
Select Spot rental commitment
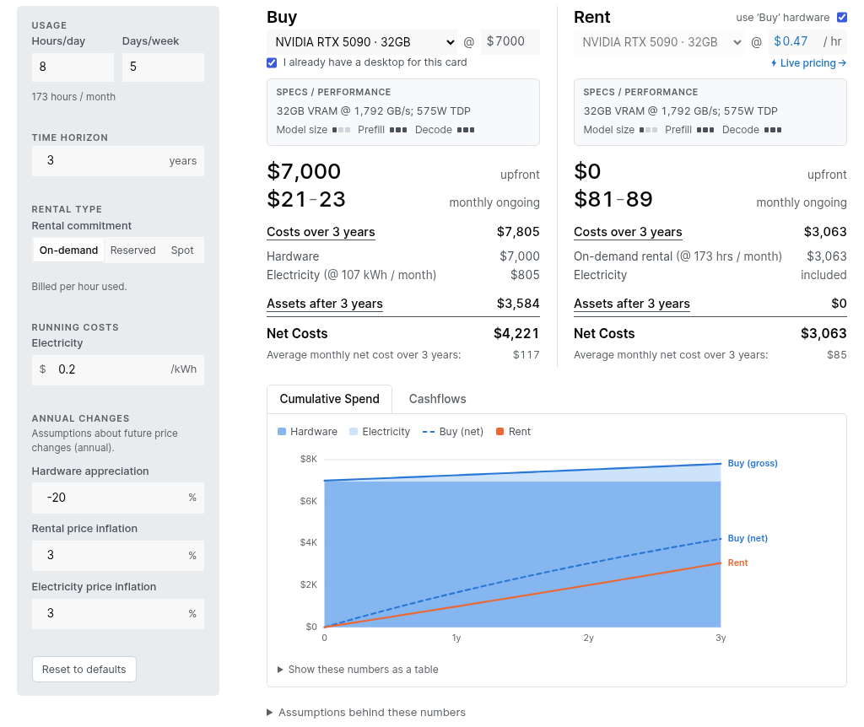coord(182,250)
